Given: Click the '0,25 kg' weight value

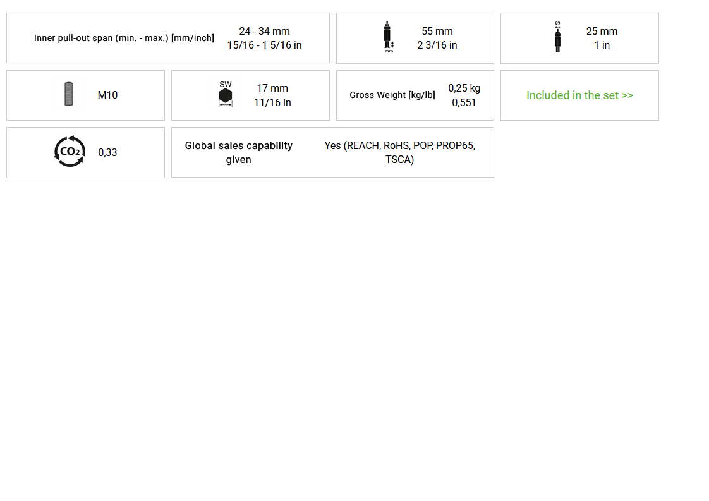Looking at the screenshot, I should coord(464,88).
